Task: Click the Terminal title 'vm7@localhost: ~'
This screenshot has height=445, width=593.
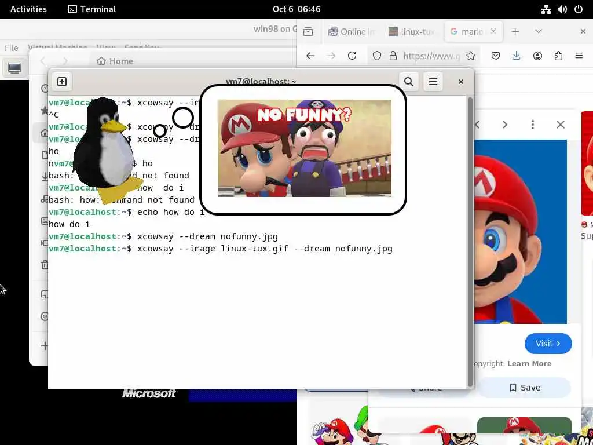Action: click(261, 82)
